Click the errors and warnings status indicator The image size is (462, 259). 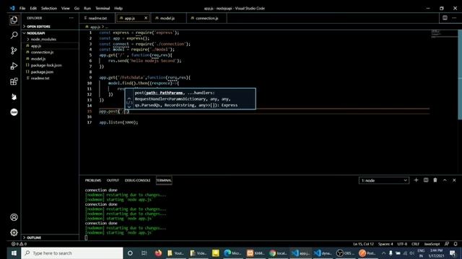pos(19,244)
